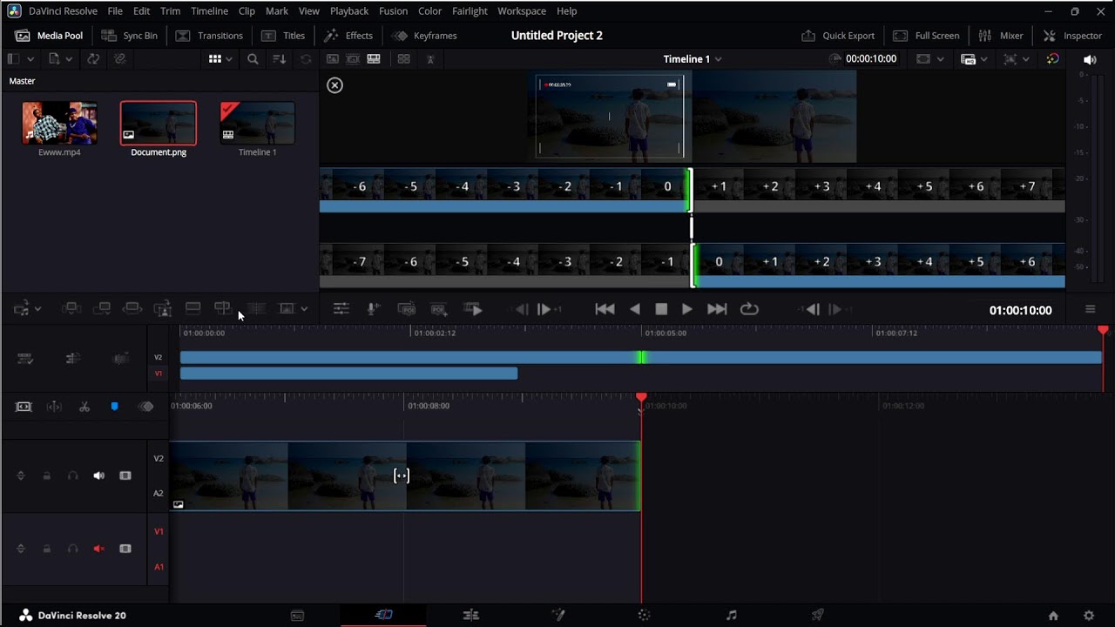Unmute the V1 track audio
1115x627 pixels.
pyautogui.click(x=98, y=549)
